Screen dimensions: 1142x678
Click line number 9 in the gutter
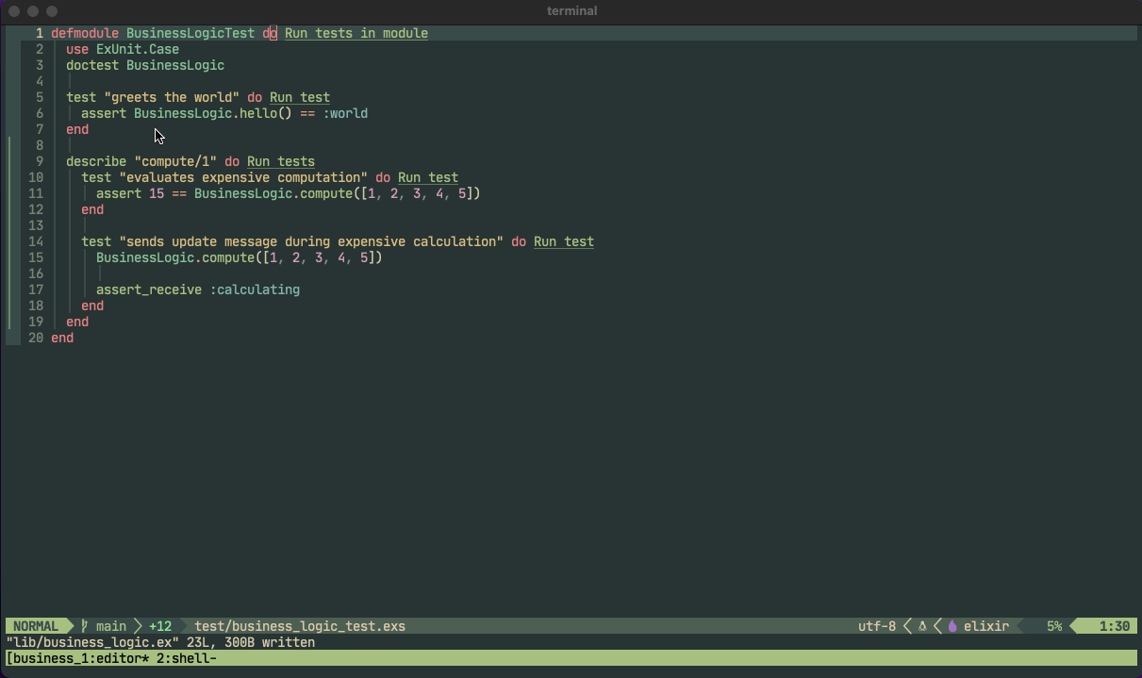tap(40, 161)
